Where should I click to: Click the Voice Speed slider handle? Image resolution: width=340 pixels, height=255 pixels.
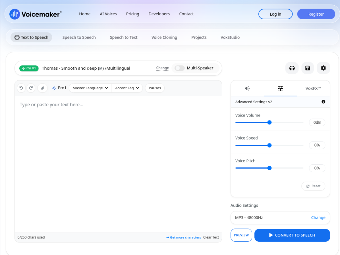pyautogui.click(x=269, y=145)
